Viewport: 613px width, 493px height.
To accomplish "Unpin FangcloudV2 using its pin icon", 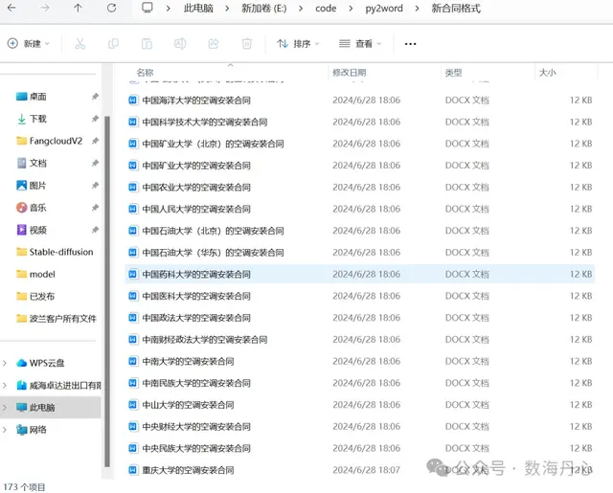I will coord(95,141).
